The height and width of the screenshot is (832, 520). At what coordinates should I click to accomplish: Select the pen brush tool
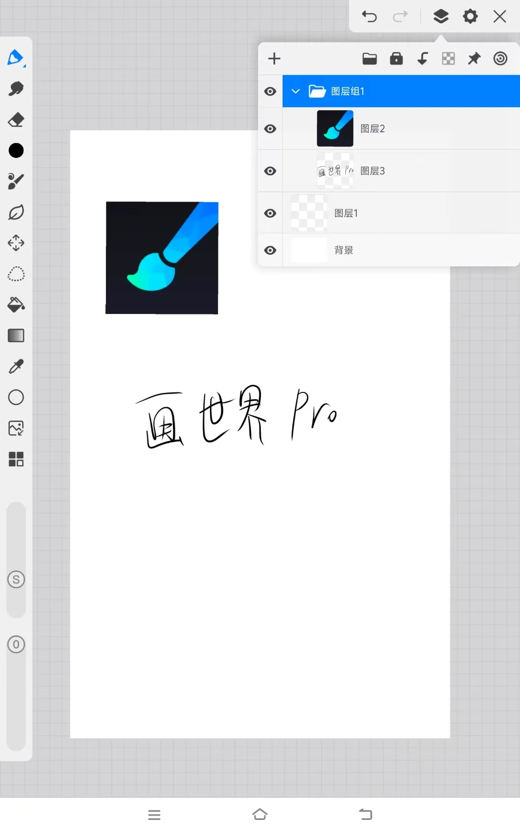click(x=16, y=58)
